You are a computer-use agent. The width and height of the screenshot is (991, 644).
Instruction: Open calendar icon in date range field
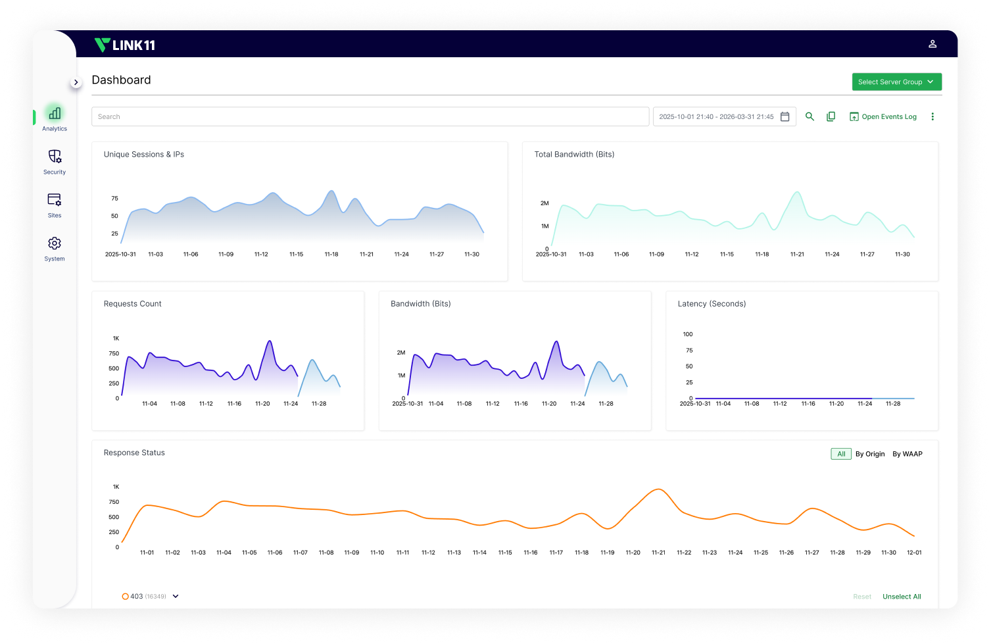785,116
